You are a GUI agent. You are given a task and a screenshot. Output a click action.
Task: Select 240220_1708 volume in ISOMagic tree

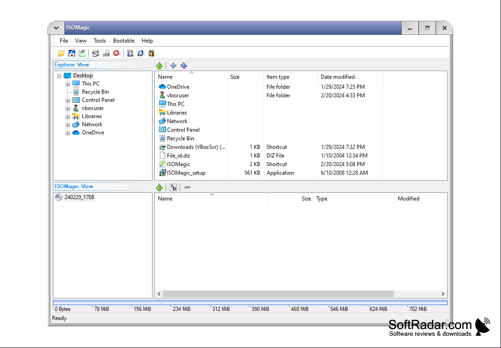pos(79,197)
